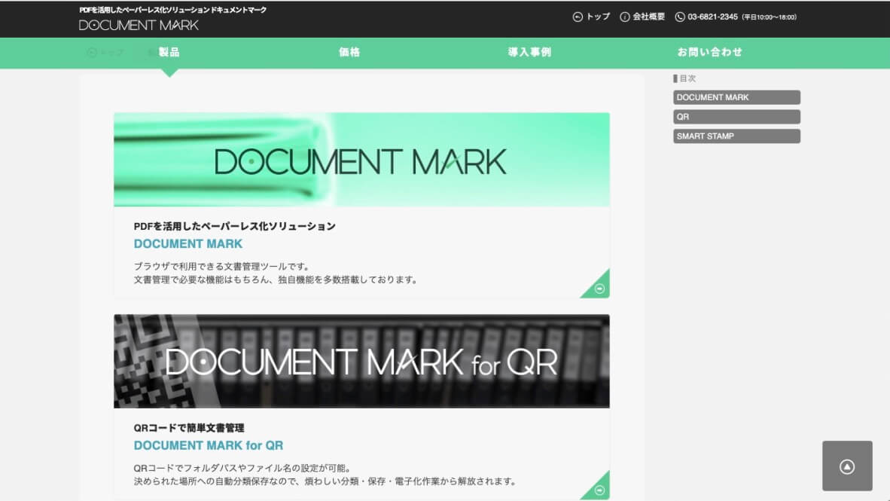Screen dimensions: 890x501
Task: Open the お問い合わせ navigation item
Action: tap(710, 51)
